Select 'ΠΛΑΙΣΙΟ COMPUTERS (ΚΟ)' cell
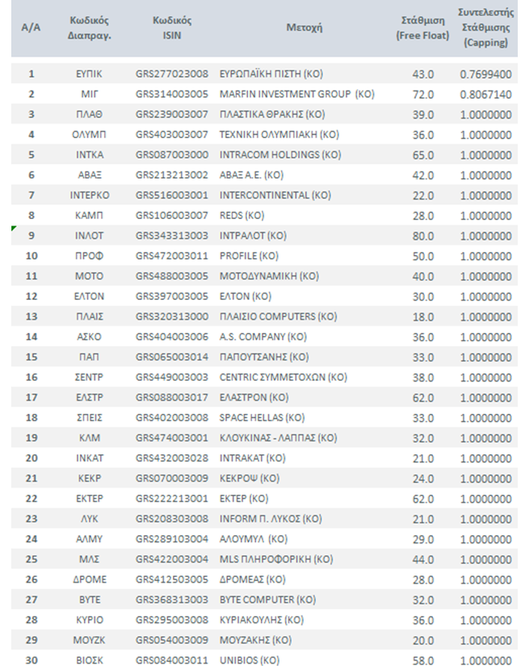 point(278,317)
